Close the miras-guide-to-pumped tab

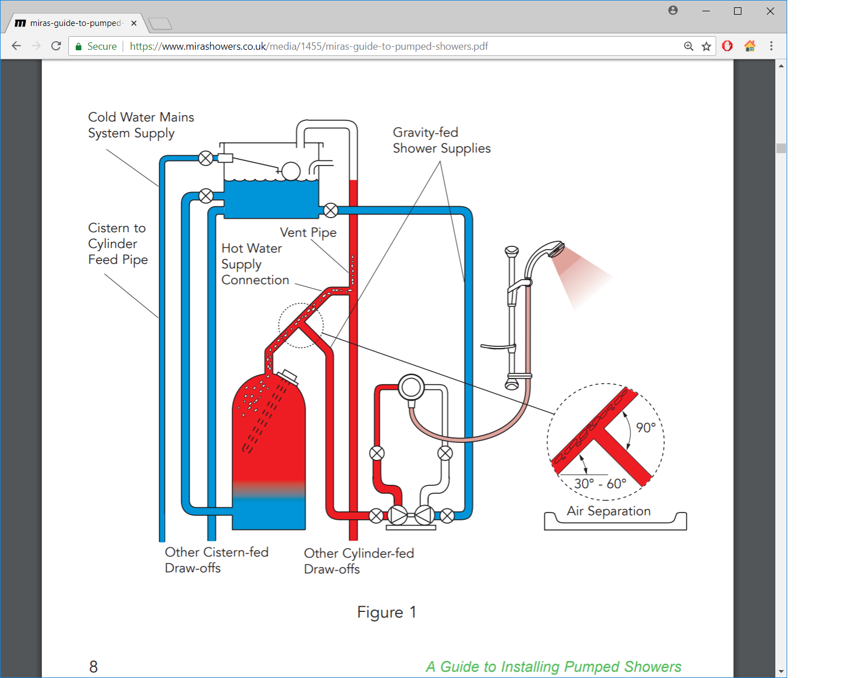(x=134, y=23)
